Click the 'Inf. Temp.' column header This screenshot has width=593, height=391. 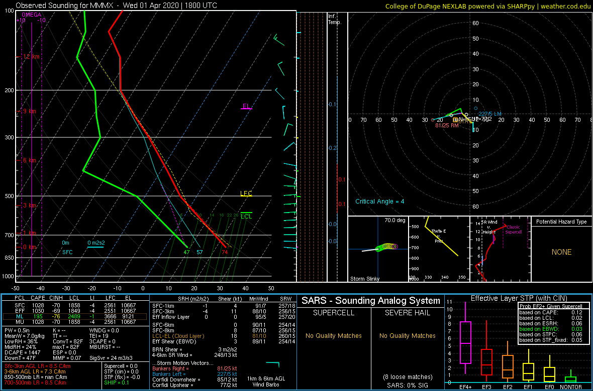[x=335, y=19]
